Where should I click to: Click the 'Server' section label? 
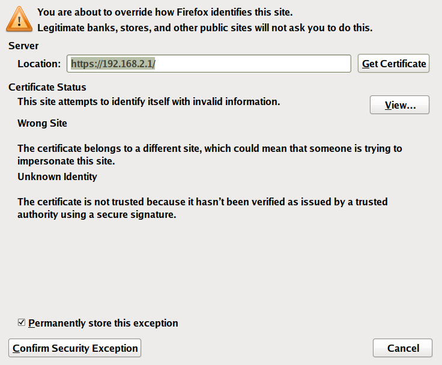click(23, 46)
